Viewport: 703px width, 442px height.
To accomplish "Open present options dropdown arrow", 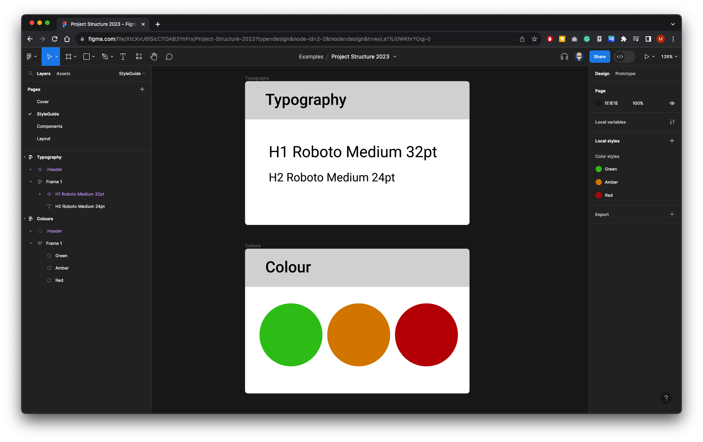I will point(653,57).
